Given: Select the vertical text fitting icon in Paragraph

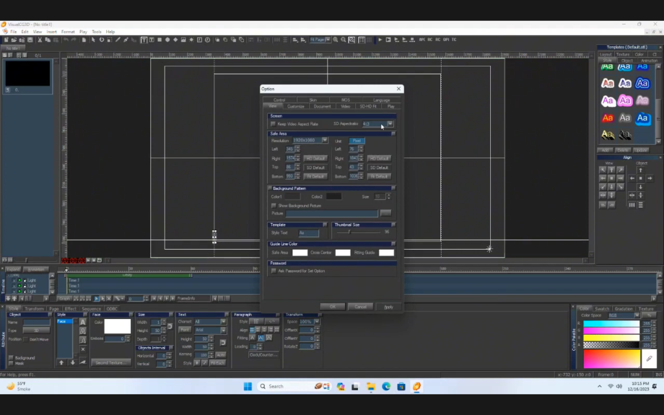Looking at the screenshot, I should click(270, 337).
